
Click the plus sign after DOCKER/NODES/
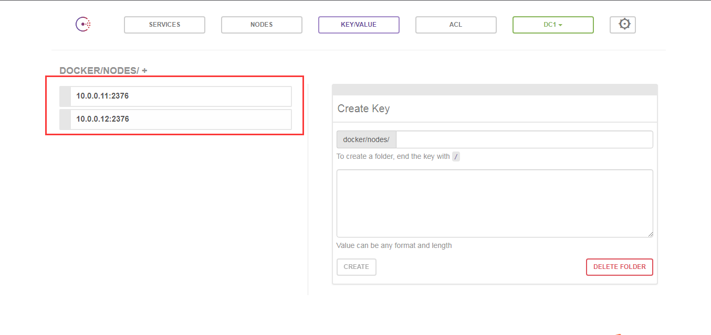point(144,70)
